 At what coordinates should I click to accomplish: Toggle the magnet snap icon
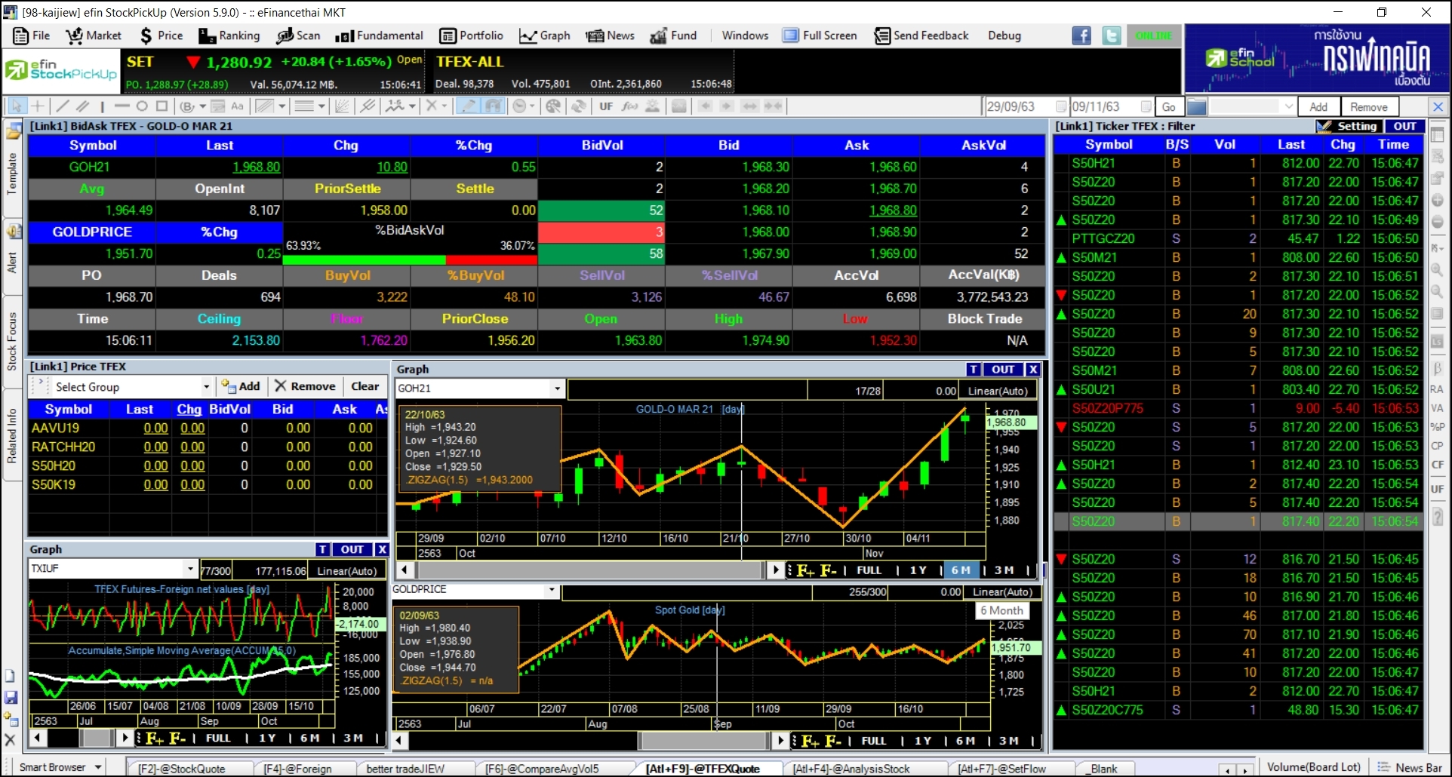coord(493,106)
